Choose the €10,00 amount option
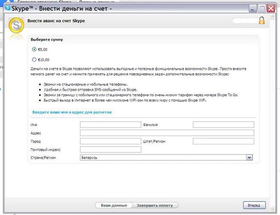The height and width of the screenshot is (215, 280). pos(34,60)
